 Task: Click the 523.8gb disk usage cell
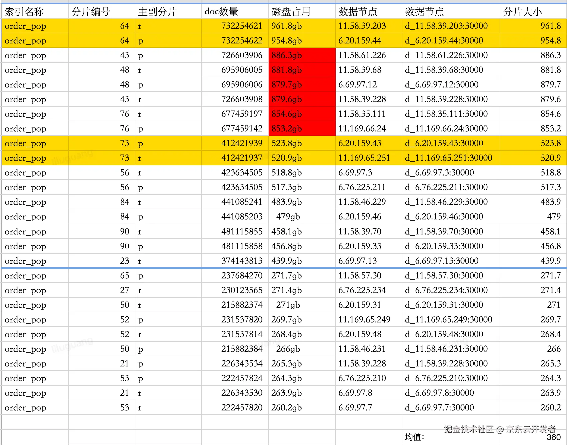pos(302,143)
